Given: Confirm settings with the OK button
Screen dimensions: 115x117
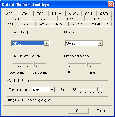Looking at the screenshot, I should click(x=78, y=111).
